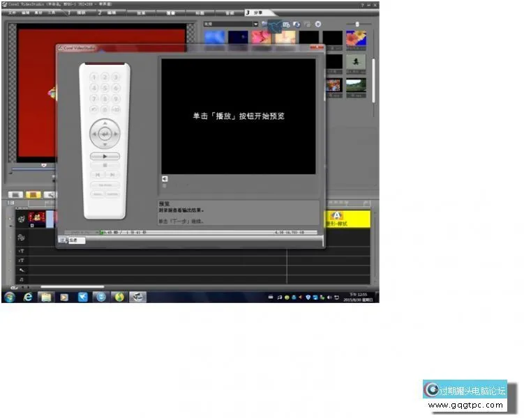Click the right arrow on remote's navigation ring

pos(116,134)
